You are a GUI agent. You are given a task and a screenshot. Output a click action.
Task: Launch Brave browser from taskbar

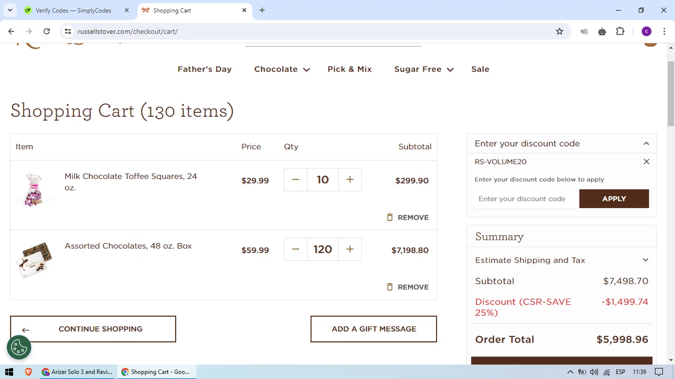[x=28, y=372]
